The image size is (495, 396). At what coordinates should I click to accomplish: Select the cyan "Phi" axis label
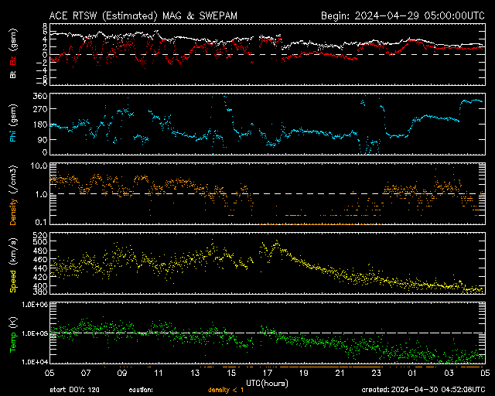[13, 135]
